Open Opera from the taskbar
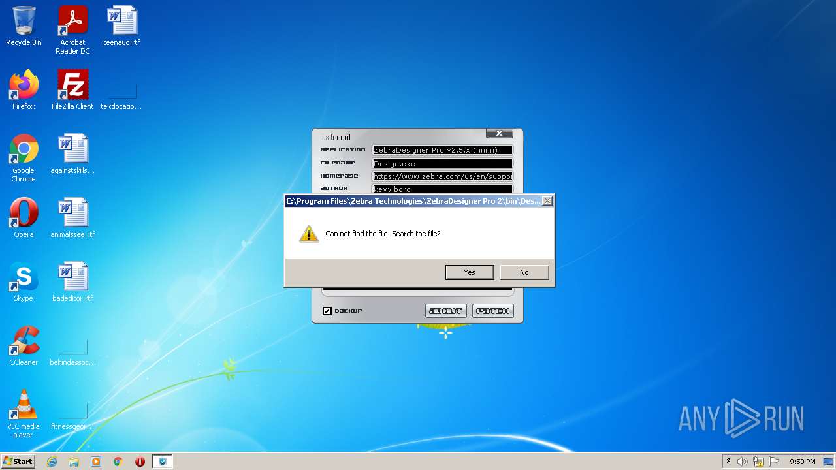836x470 pixels. 140,462
